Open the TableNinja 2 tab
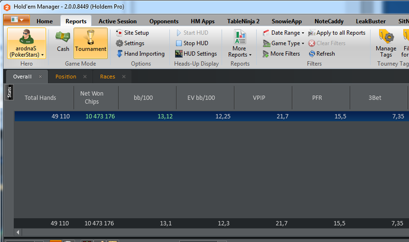Viewport: 409px width, 242px height. (x=243, y=22)
